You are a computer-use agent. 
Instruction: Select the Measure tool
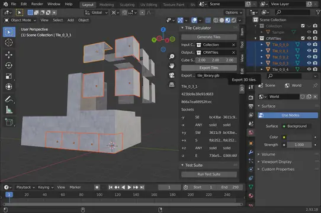click(9, 109)
